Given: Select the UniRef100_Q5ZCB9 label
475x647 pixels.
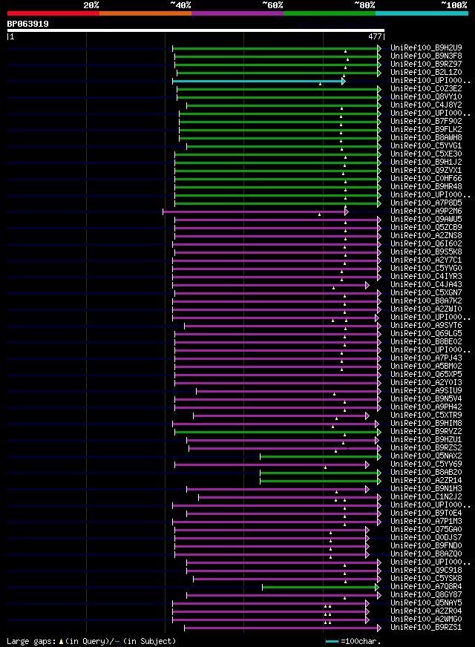Looking at the screenshot, I should [426, 227].
